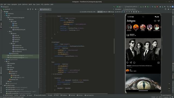Select colors.xml in values folder

13,72
